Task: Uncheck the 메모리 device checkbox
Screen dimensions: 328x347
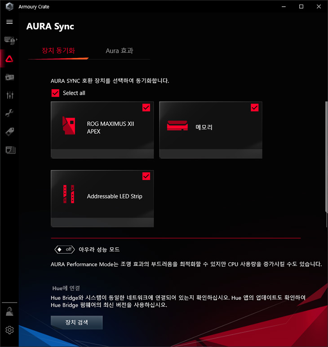Action: click(x=255, y=108)
